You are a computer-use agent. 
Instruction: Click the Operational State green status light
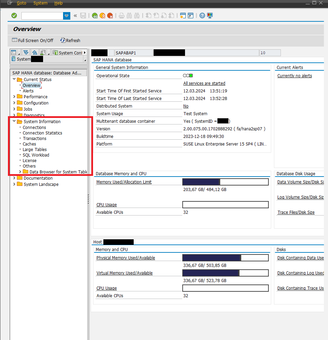(191, 76)
